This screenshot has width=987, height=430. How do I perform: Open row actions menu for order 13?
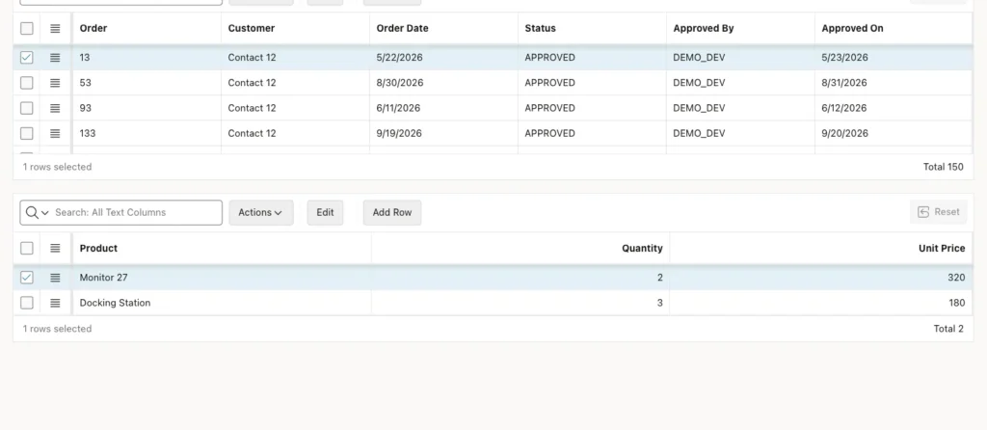(55, 57)
